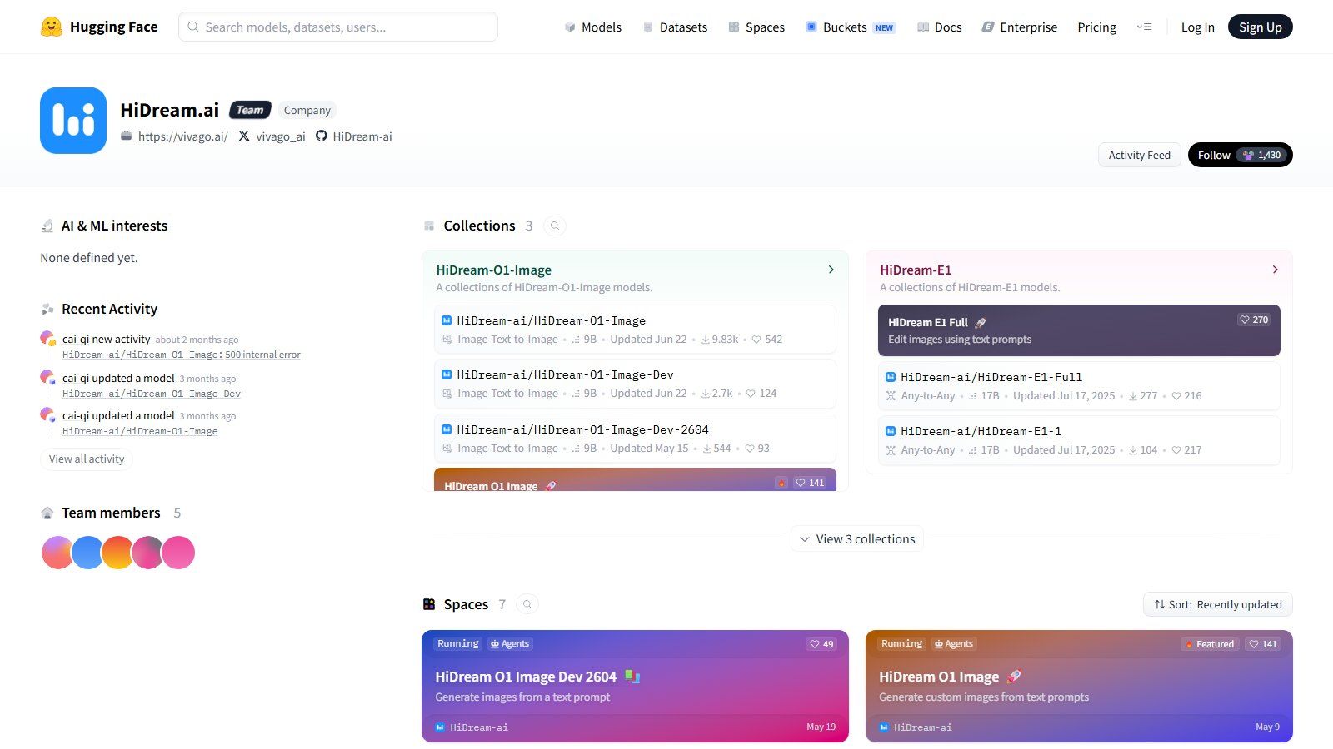Viewport: 1333px width, 749px height.
Task: Open the Sort Recently updated dropdown
Action: point(1217,604)
